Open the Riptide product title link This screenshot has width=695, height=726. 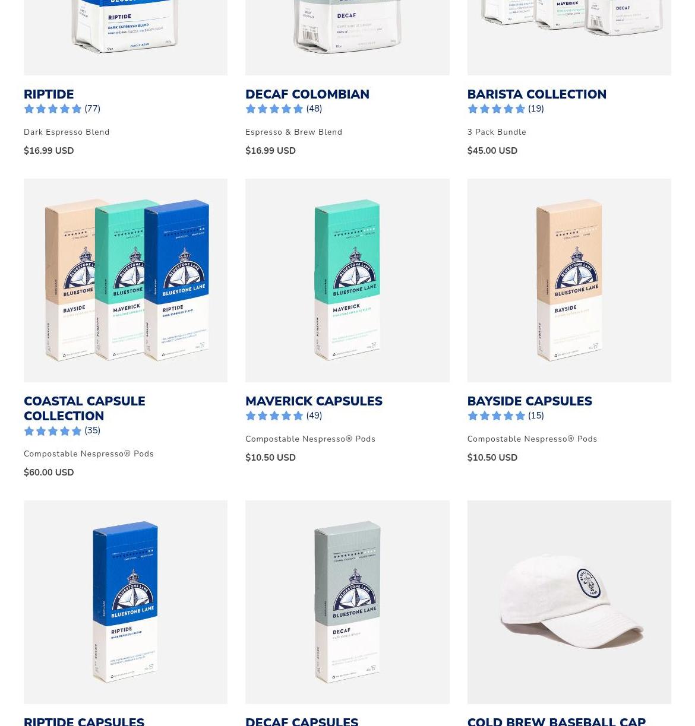49,94
